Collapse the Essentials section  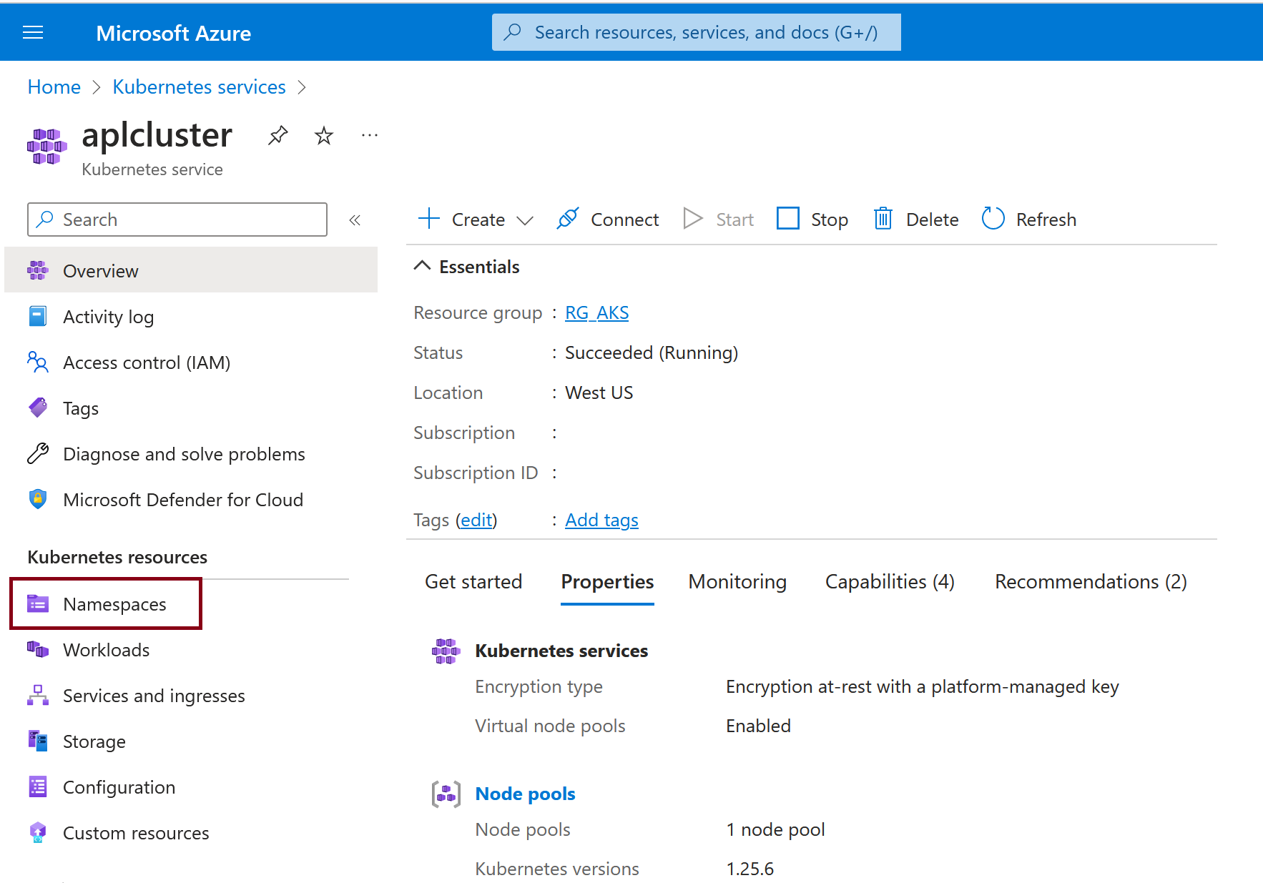(423, 266)
